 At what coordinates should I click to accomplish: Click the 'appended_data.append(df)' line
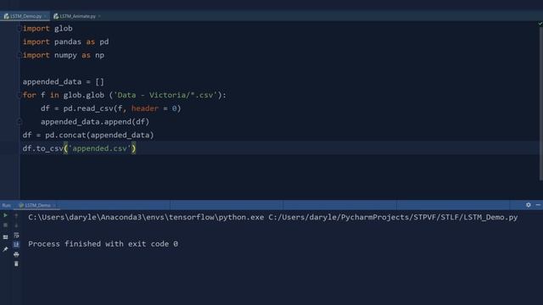[x=95, y=122]
